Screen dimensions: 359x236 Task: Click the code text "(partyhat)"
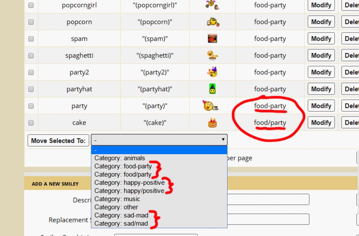click(x=155, y=89)
